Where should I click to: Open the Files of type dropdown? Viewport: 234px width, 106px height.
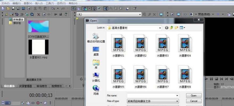point(177,101)
